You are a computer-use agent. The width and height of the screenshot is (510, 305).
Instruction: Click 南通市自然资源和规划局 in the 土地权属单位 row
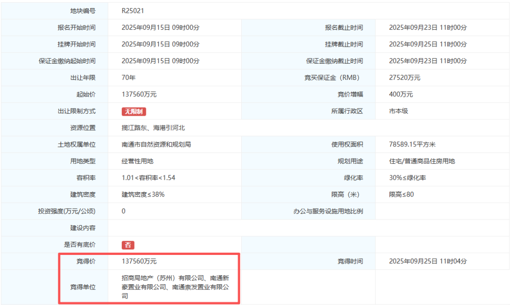tap(156, 144)
